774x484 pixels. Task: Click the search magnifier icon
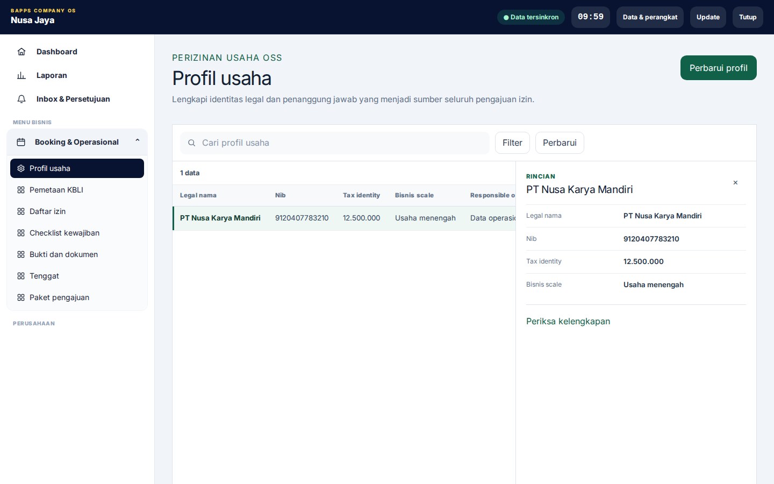[191, 143]
